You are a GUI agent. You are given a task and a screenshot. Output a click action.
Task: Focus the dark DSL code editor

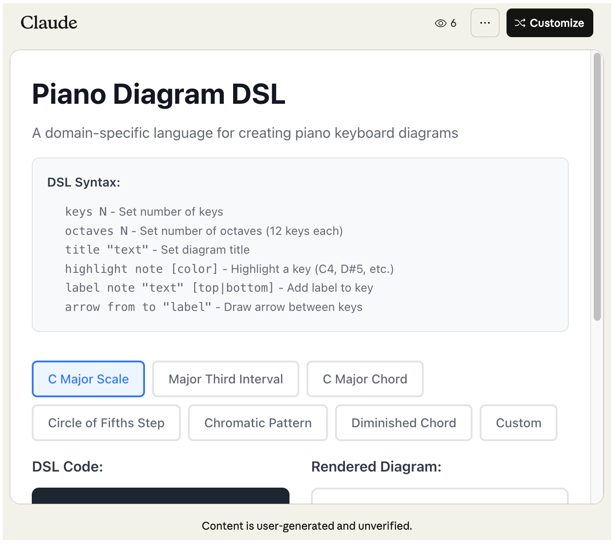click(161, 496)
